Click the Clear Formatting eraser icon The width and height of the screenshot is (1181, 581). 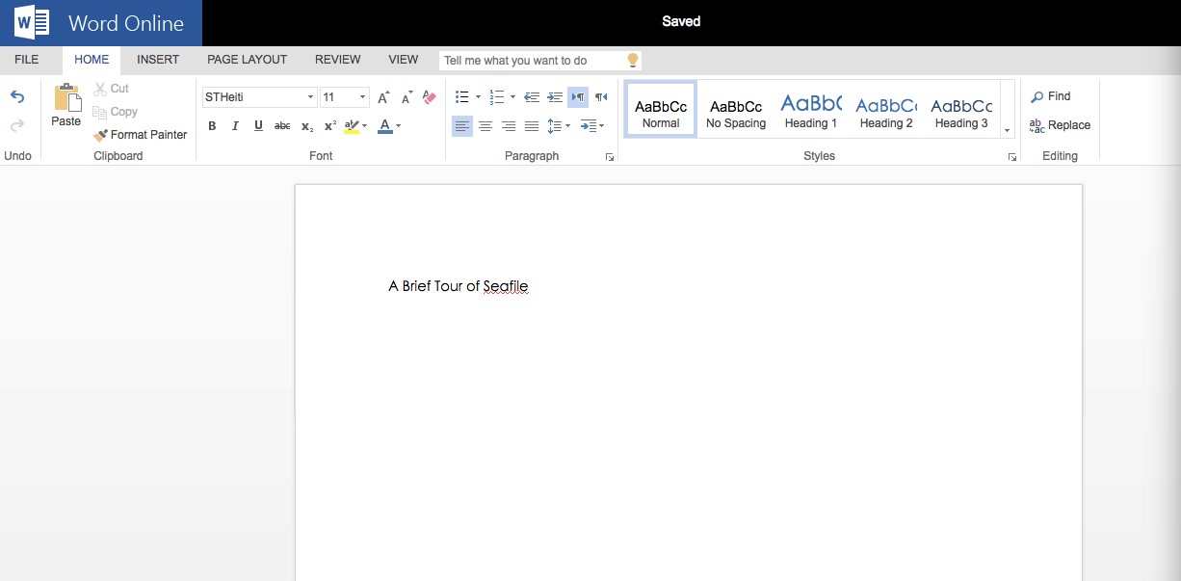coord(430,97)
